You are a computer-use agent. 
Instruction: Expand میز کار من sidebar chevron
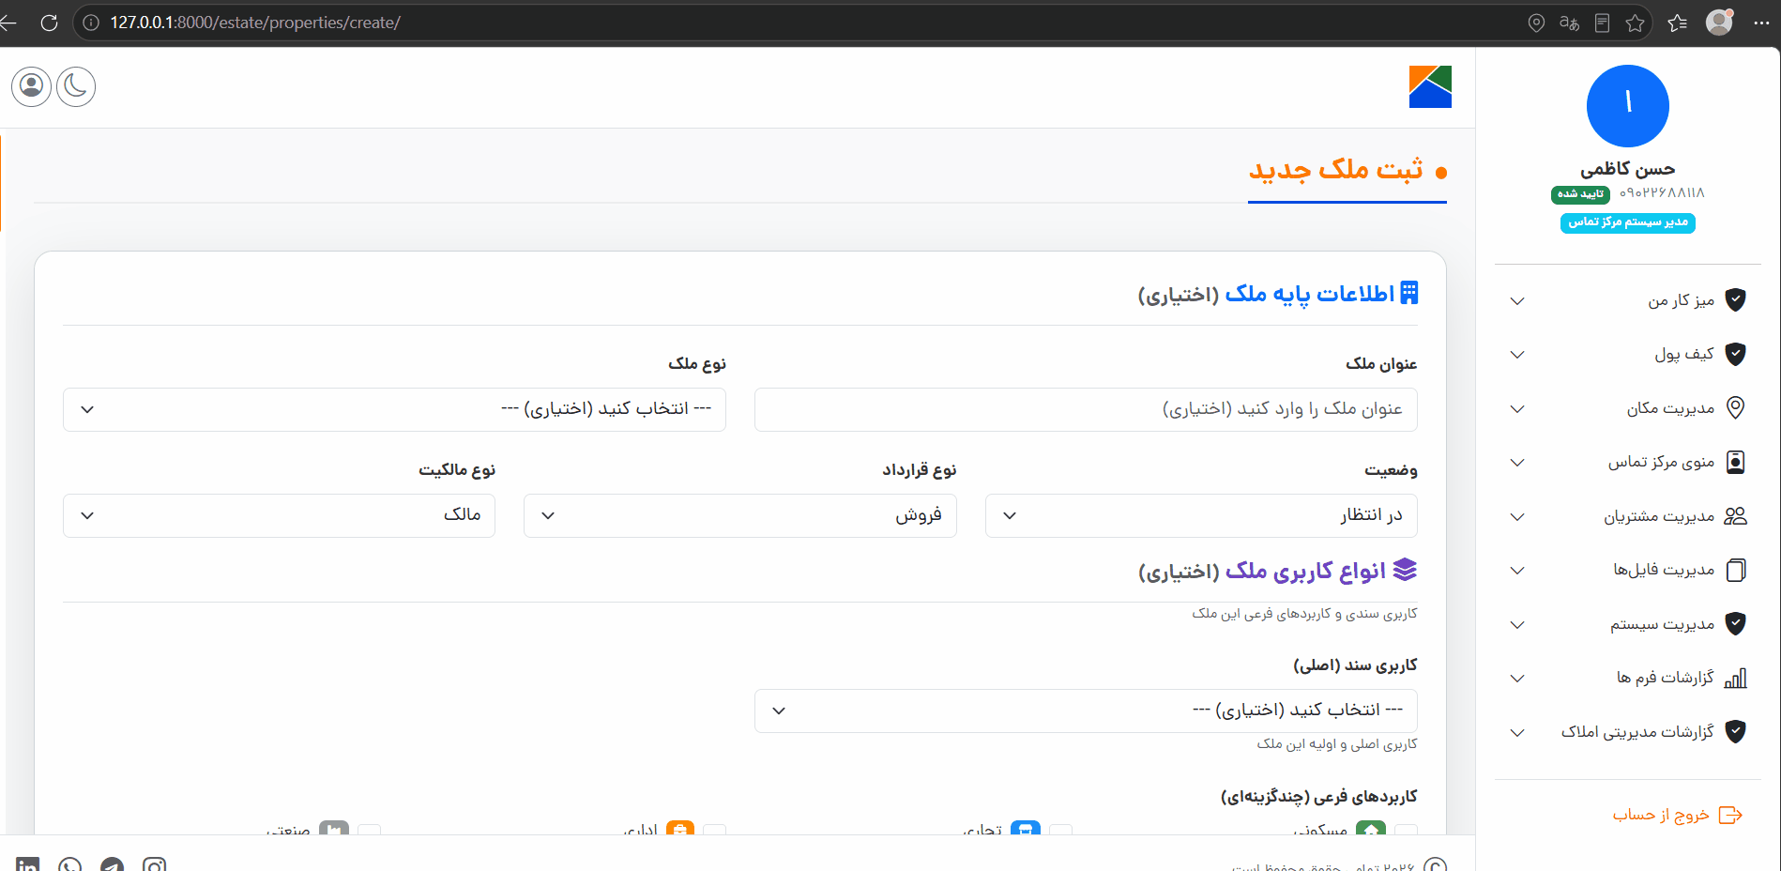click(1517, 300)
